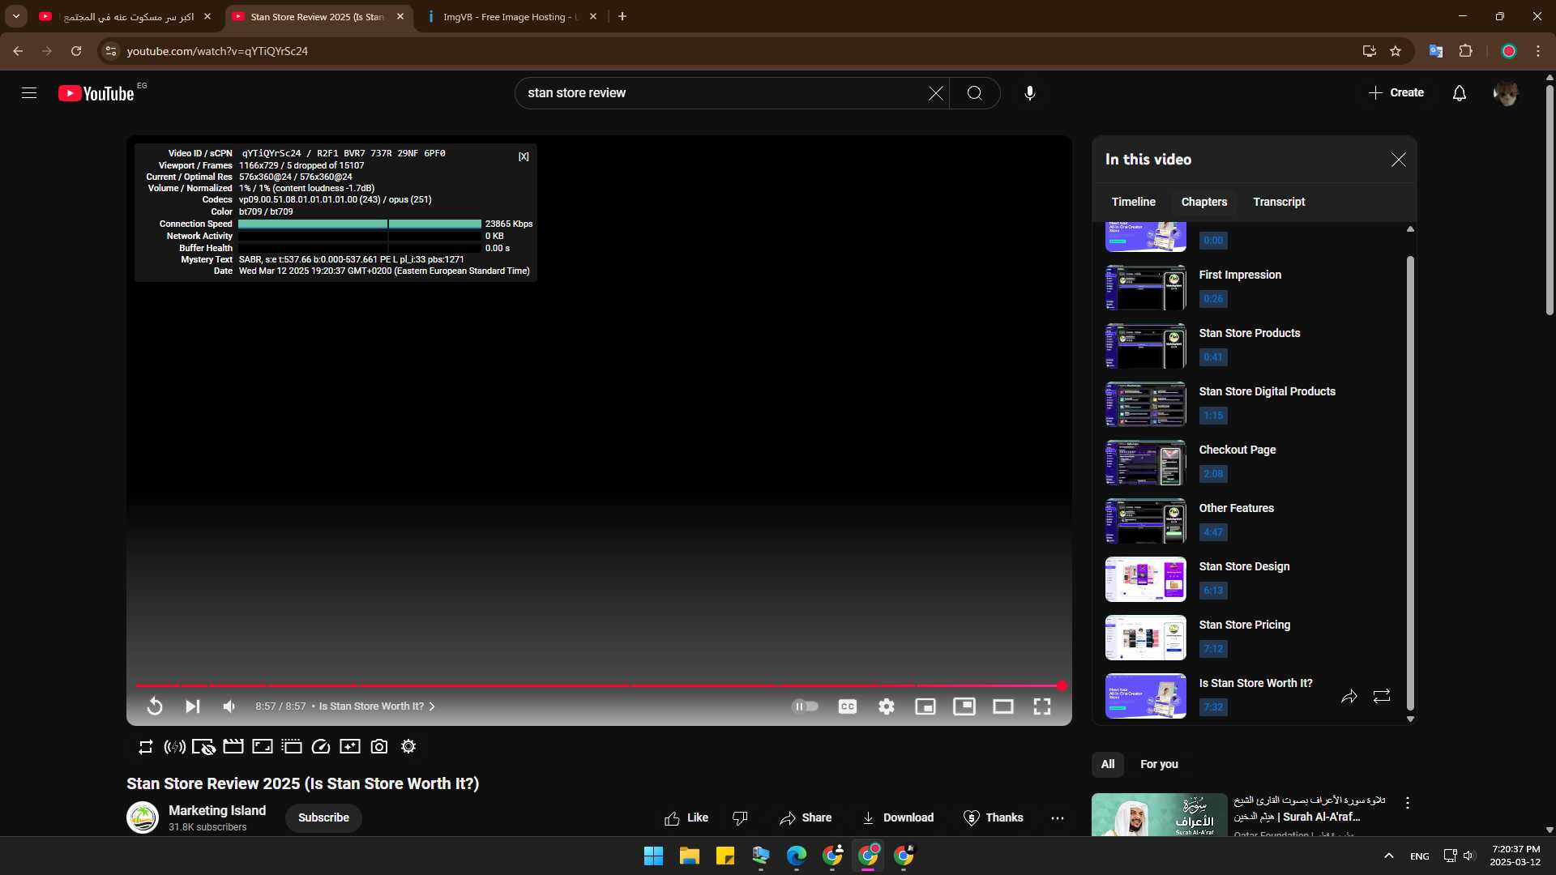Download the video
The image size is (1556, 875).
coord(898,818)
